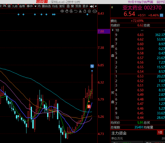Click sell level 1 price 6.54
Screen dimensions: 165x143
click(x=141, y=72)
